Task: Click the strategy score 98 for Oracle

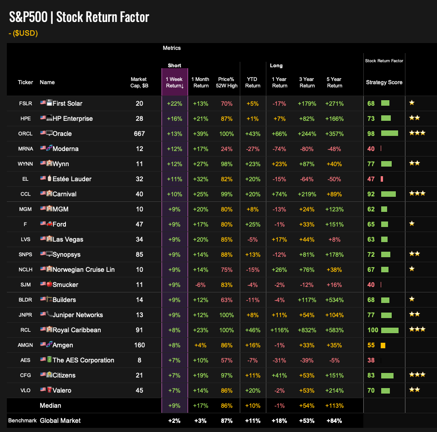Action: [x=371, y=134]
